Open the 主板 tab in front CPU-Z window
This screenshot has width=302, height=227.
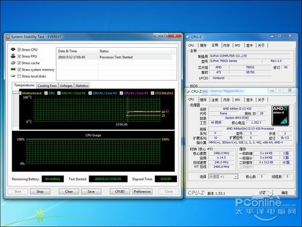coord(215,100)
